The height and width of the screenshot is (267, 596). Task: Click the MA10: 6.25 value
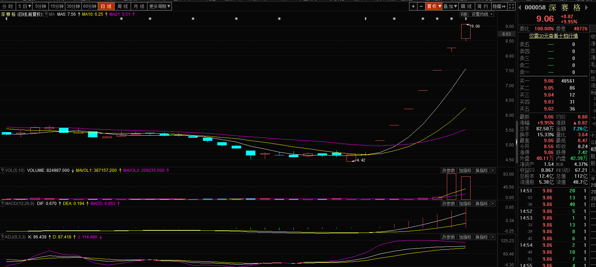coord(93,14)
